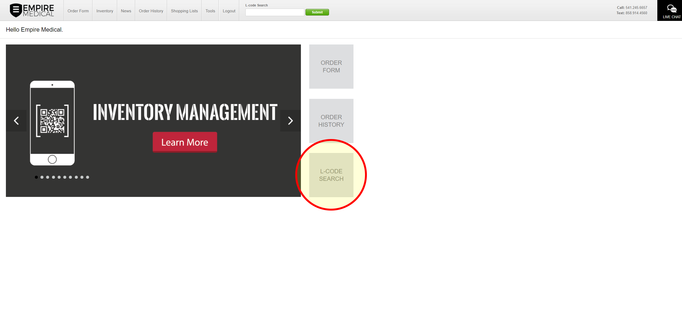Click the red Learn More button
The image size is (682, 333).
[x=185, y=142]
